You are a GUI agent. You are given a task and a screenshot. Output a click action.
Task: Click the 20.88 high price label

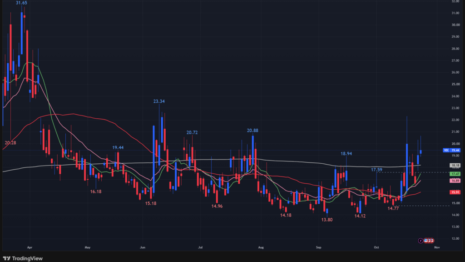click(252, 131)
